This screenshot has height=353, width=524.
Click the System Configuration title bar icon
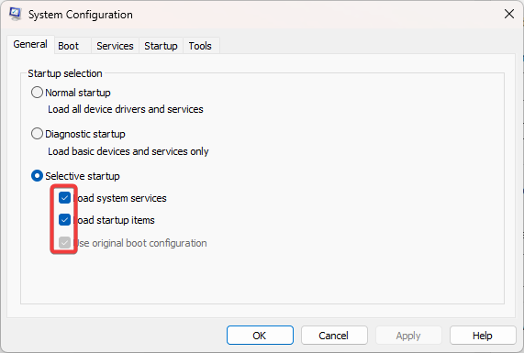(15, 14)
